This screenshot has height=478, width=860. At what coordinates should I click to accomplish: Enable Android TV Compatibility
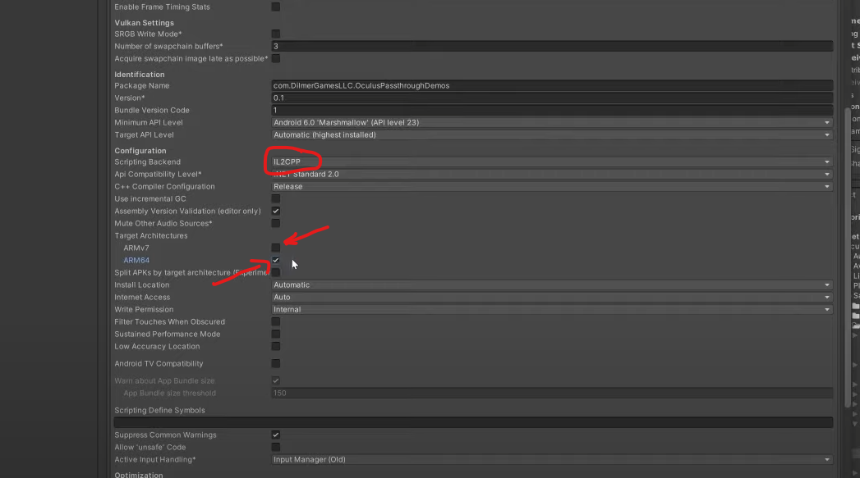tap(276, 363)
